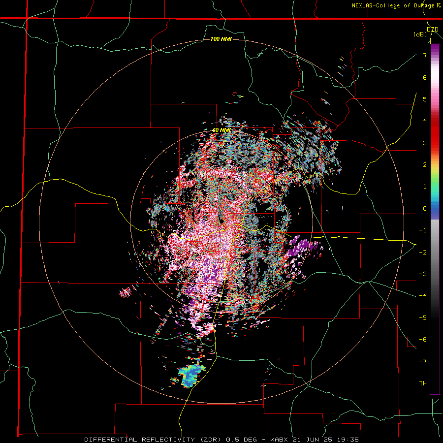This screenshot has width=443, height=443.
Task: Click the 50 NMI range ring label
Action: coord(222,130)
